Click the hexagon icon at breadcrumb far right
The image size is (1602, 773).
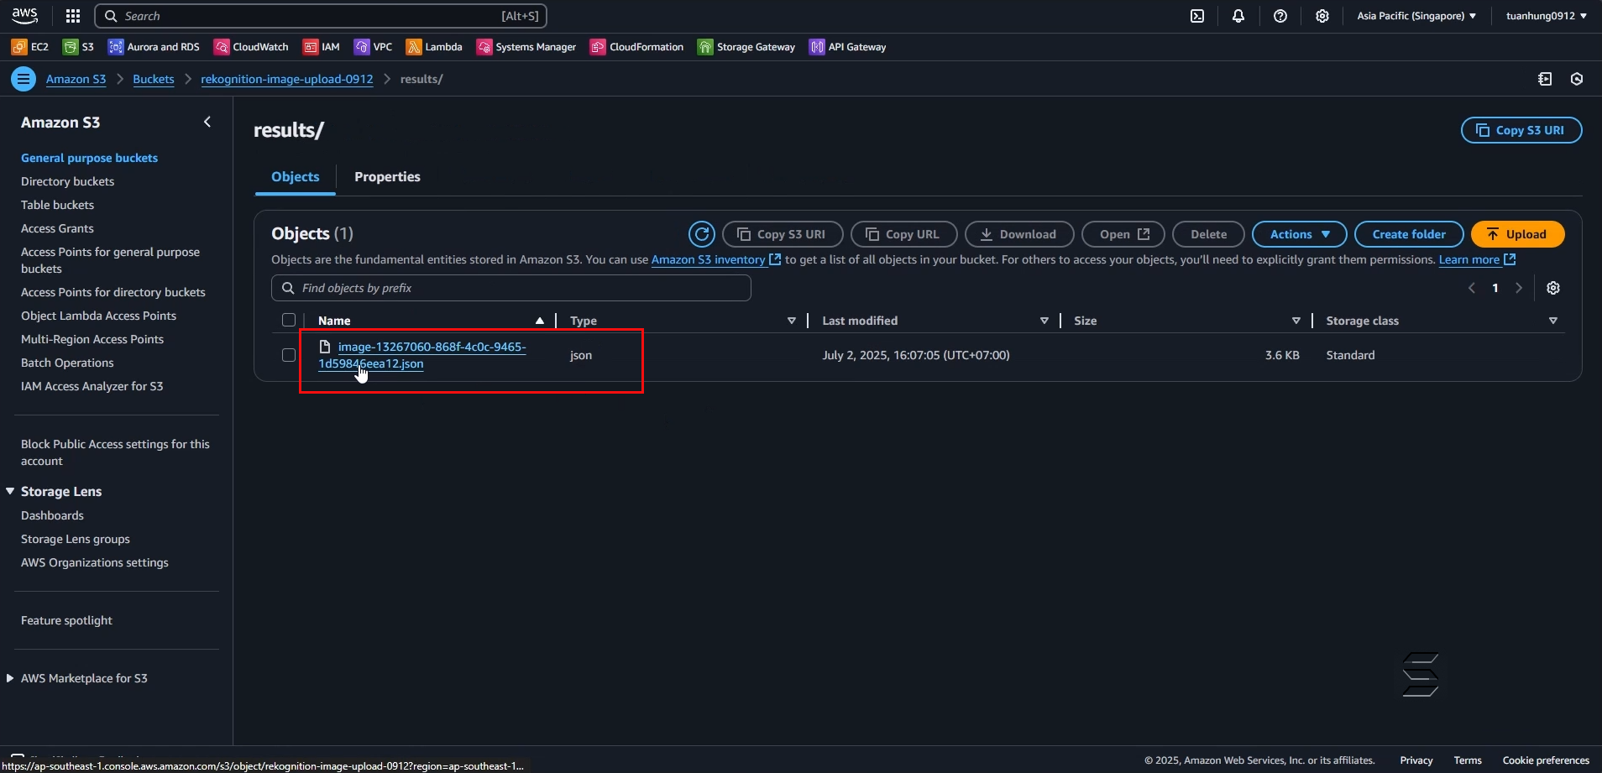[1577, 79]
